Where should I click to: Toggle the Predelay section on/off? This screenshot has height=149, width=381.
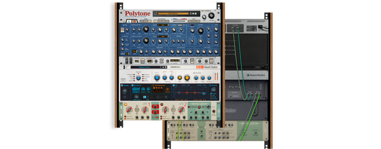tap(122, 85)
